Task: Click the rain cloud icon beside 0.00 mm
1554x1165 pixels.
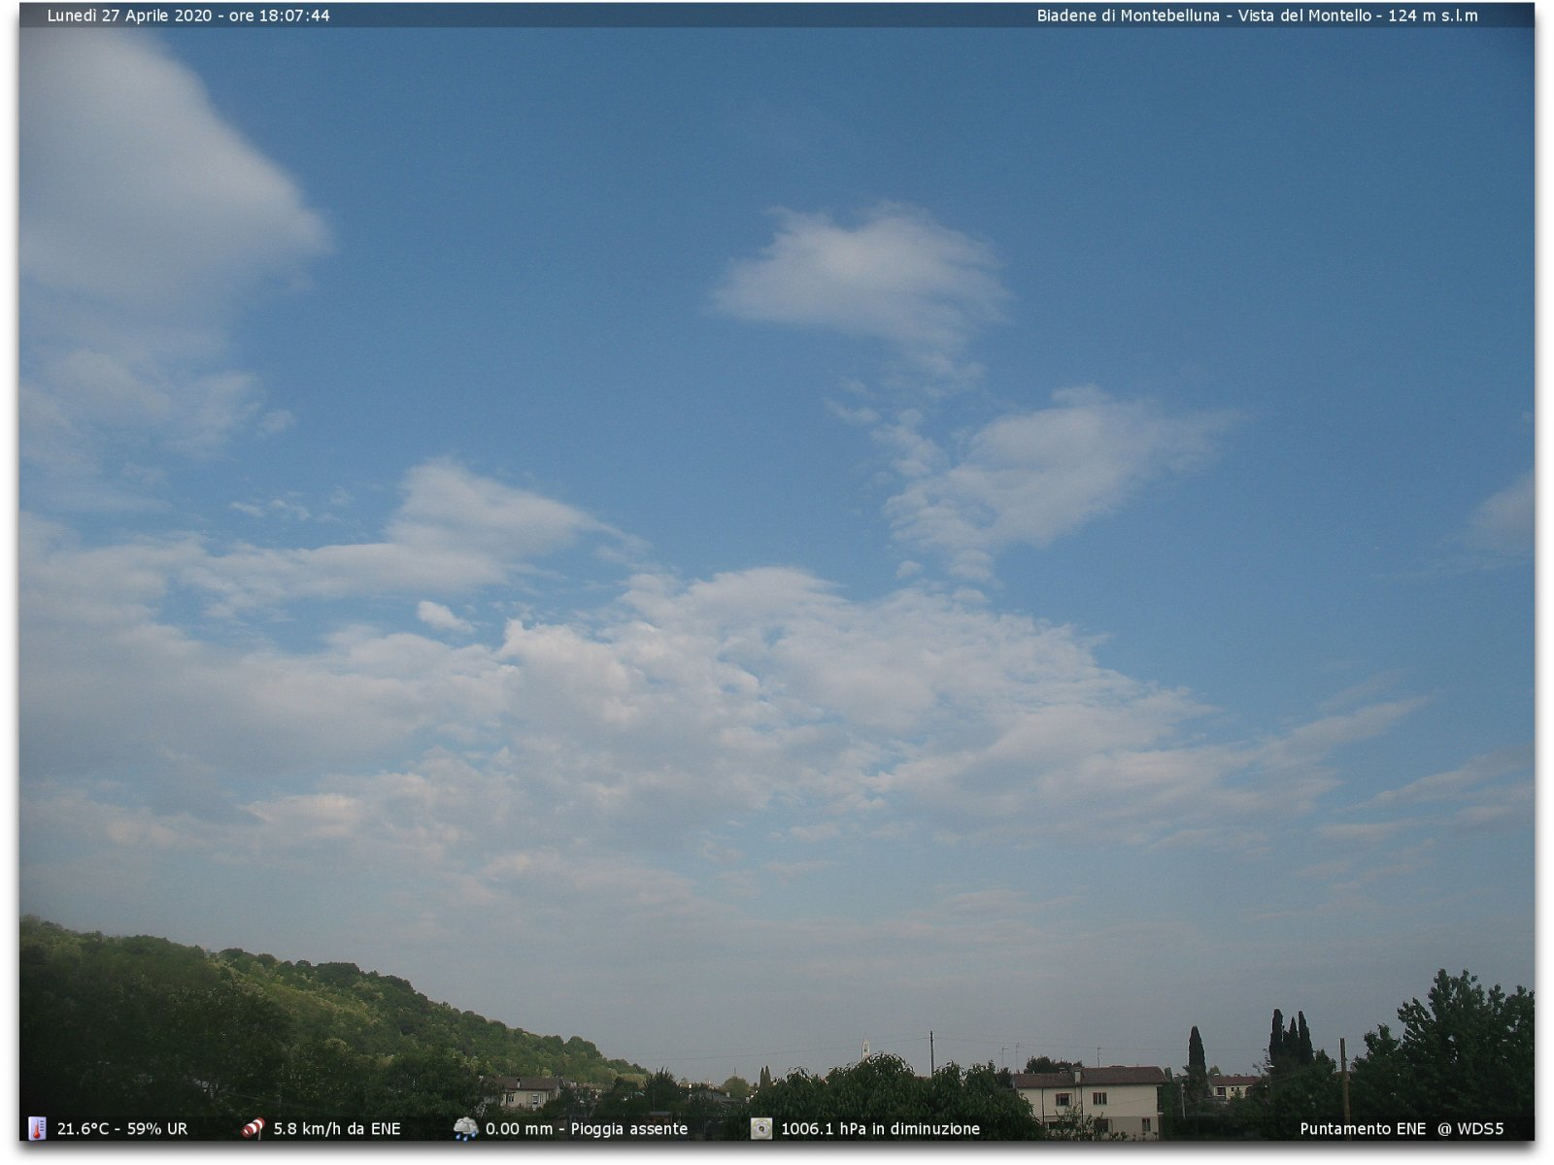Action: point(465,1128)
